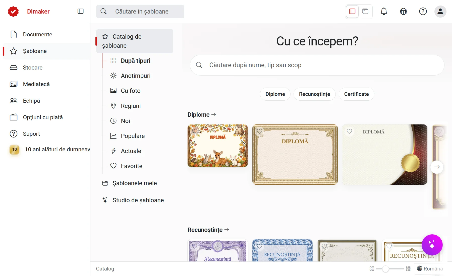452x276 pixels.
Task: Collapse the left sidebar panel icon
Action: (81, 11)
